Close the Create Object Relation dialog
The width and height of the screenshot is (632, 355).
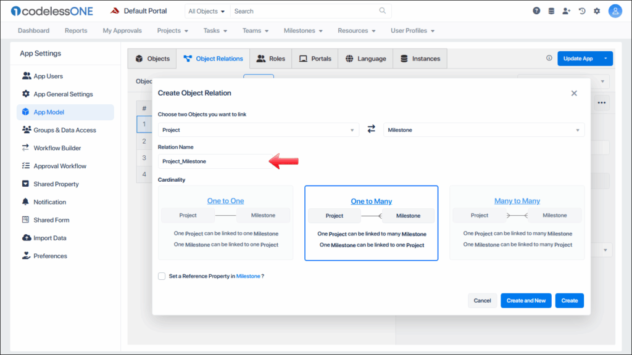click(x=574, y=93)
